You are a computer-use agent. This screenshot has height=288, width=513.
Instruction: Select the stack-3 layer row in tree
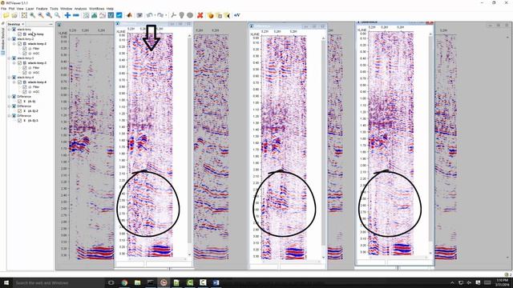click(x=37, y=63)
